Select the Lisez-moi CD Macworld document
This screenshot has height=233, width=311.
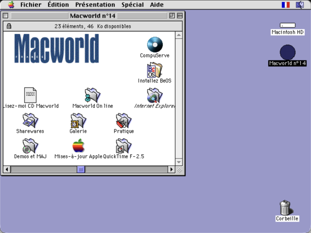tap(30, 95)
